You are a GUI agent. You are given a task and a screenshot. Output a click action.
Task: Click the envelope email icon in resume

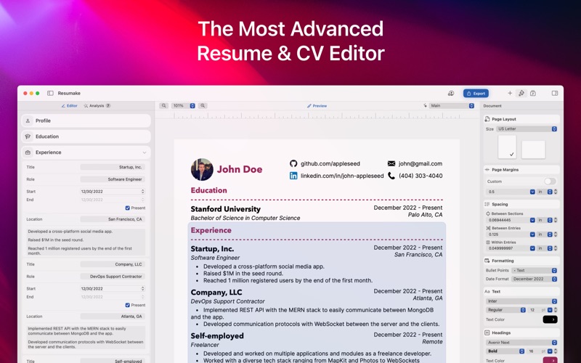click(391, 164)
